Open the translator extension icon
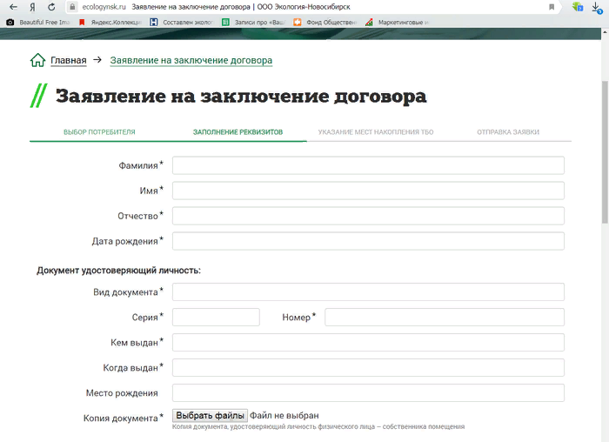Screen dimensions: 609x442 click(578, 7)
